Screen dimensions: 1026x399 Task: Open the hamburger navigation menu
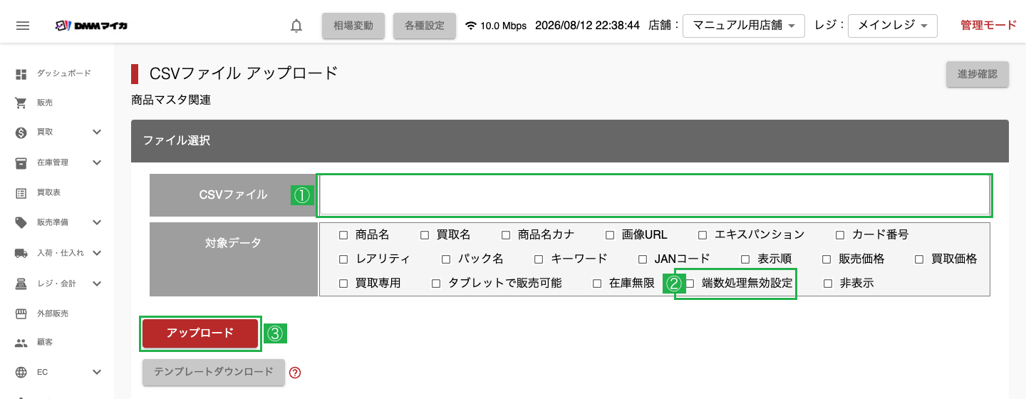(x=23, y=26)
